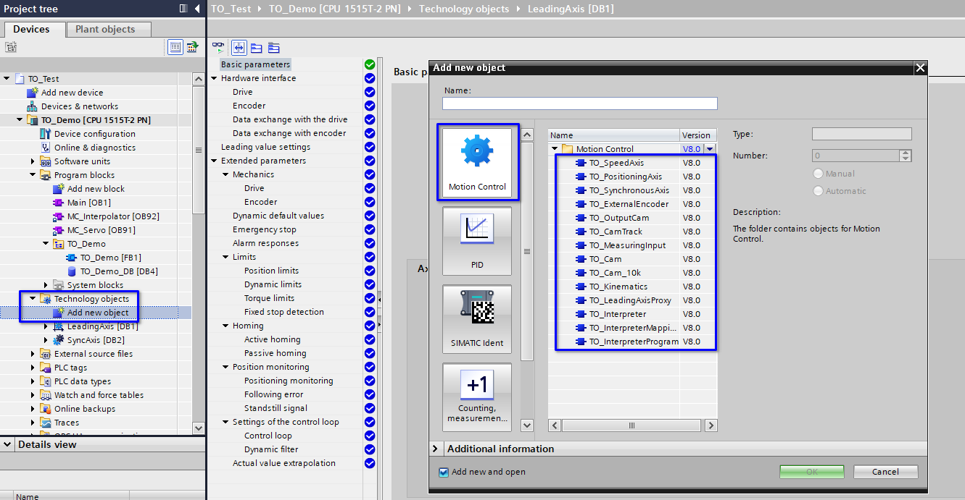Choose the SIMATIC Ident category icon
Screen dimensions: 965x500
click(476, 318)
